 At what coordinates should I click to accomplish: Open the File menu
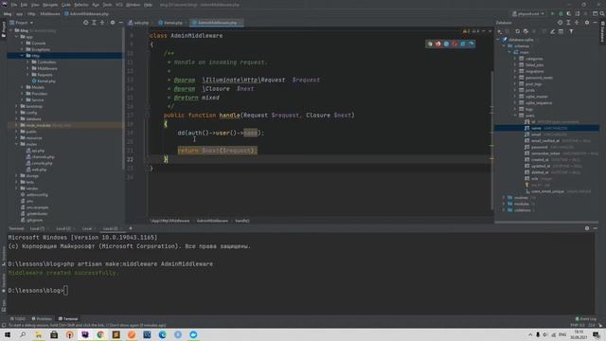point(14,5)
